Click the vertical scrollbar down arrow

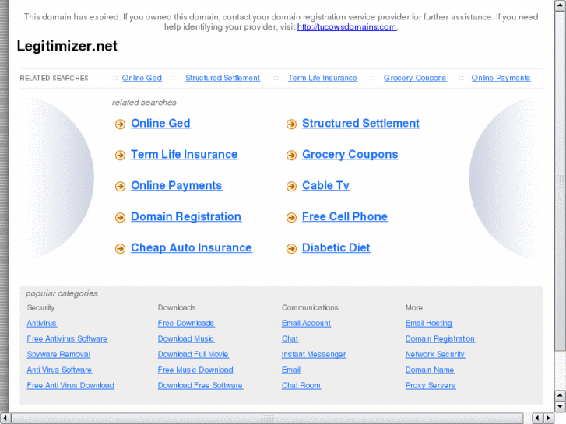coord(560,405)
